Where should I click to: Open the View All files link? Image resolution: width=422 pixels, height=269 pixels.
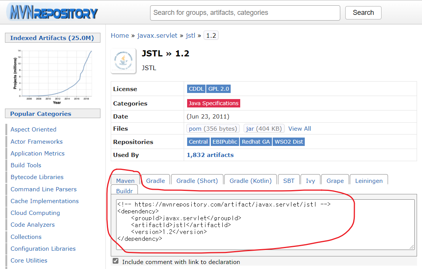point(299,128)
